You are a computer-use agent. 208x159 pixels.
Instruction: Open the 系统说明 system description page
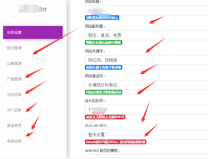point(14,141)
